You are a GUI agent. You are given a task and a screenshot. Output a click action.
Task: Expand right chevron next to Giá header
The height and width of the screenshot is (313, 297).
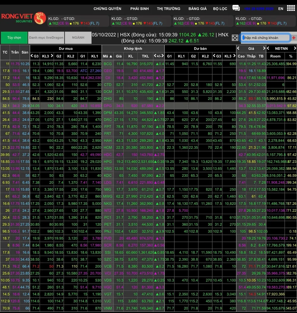[x=264, y=48]
